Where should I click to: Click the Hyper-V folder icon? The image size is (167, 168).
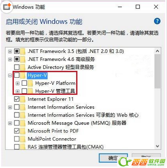coord(23,75)
